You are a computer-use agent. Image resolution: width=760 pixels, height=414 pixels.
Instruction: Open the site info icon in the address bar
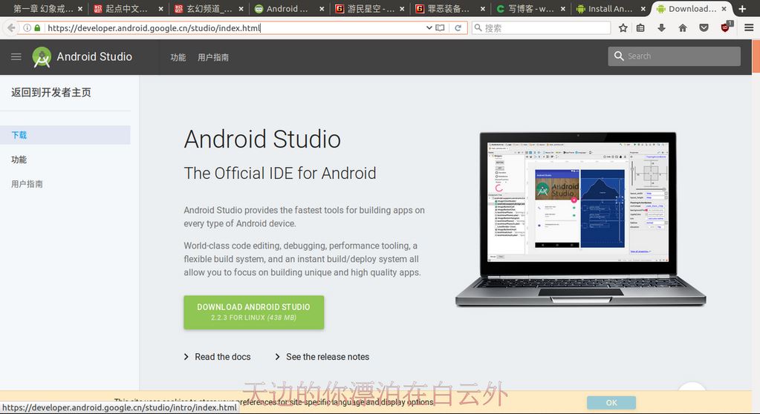coord(27,28)
